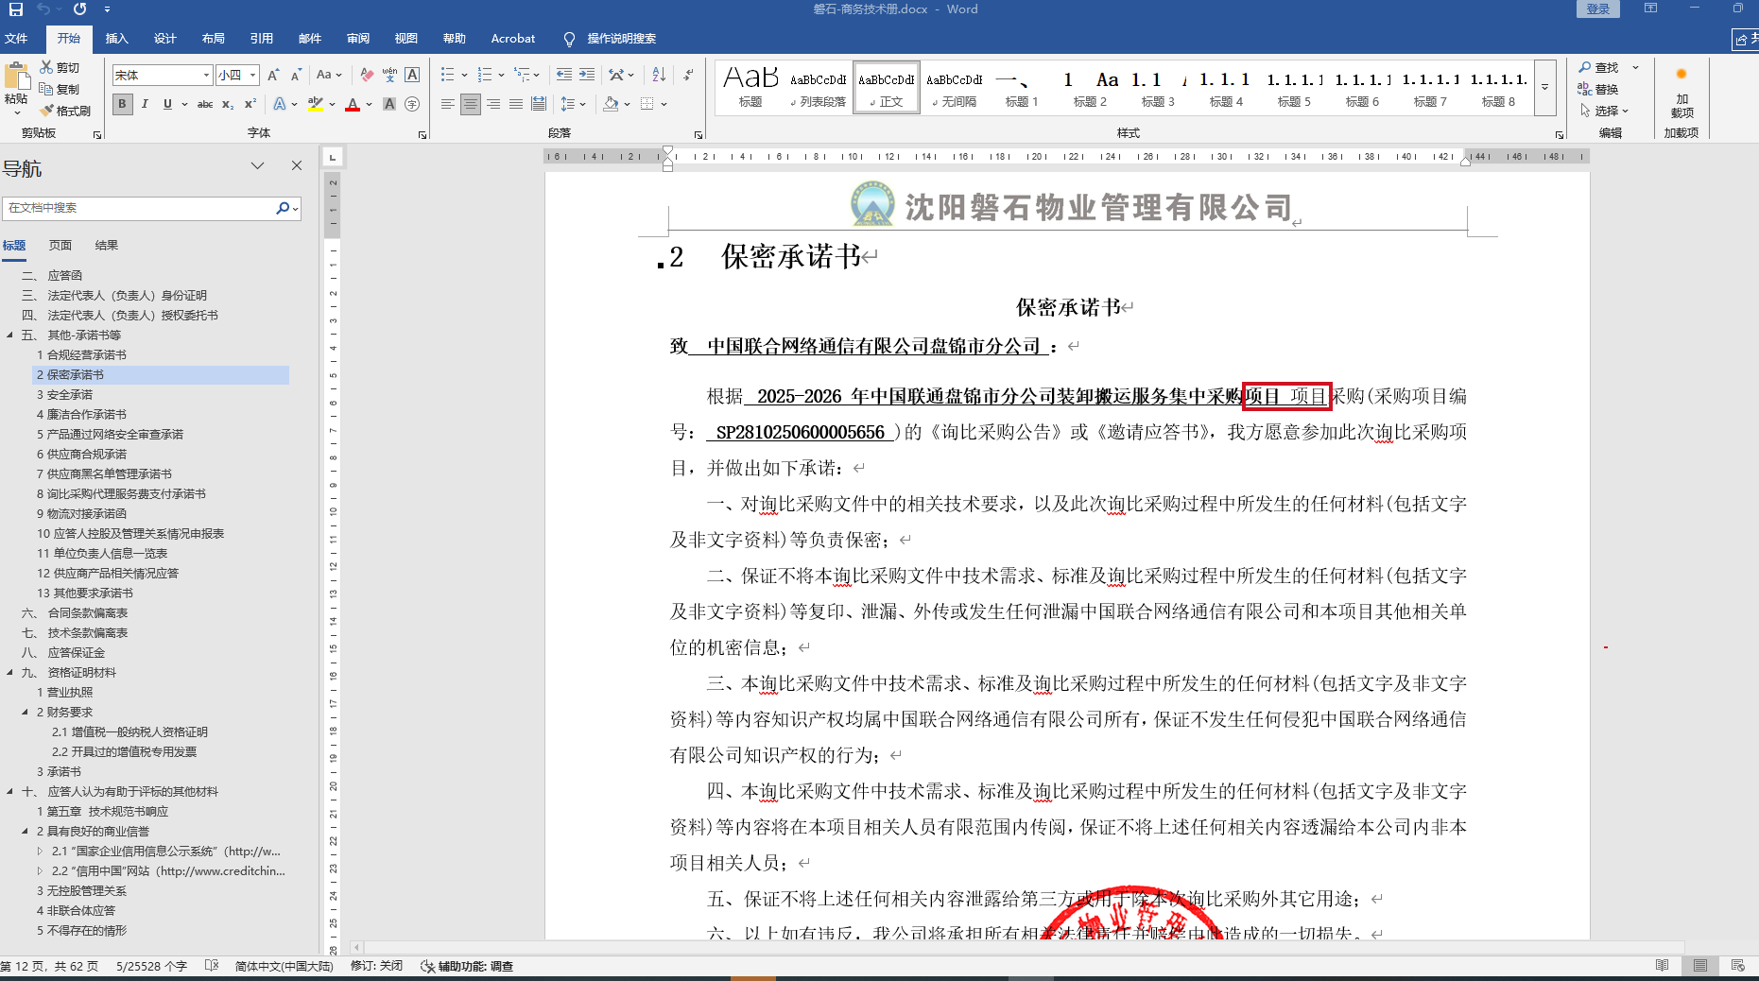This screenshot has height=981, width=1759.
Task: Click the Paste (粘贴) clipboard icon
Action: (16, 77)
